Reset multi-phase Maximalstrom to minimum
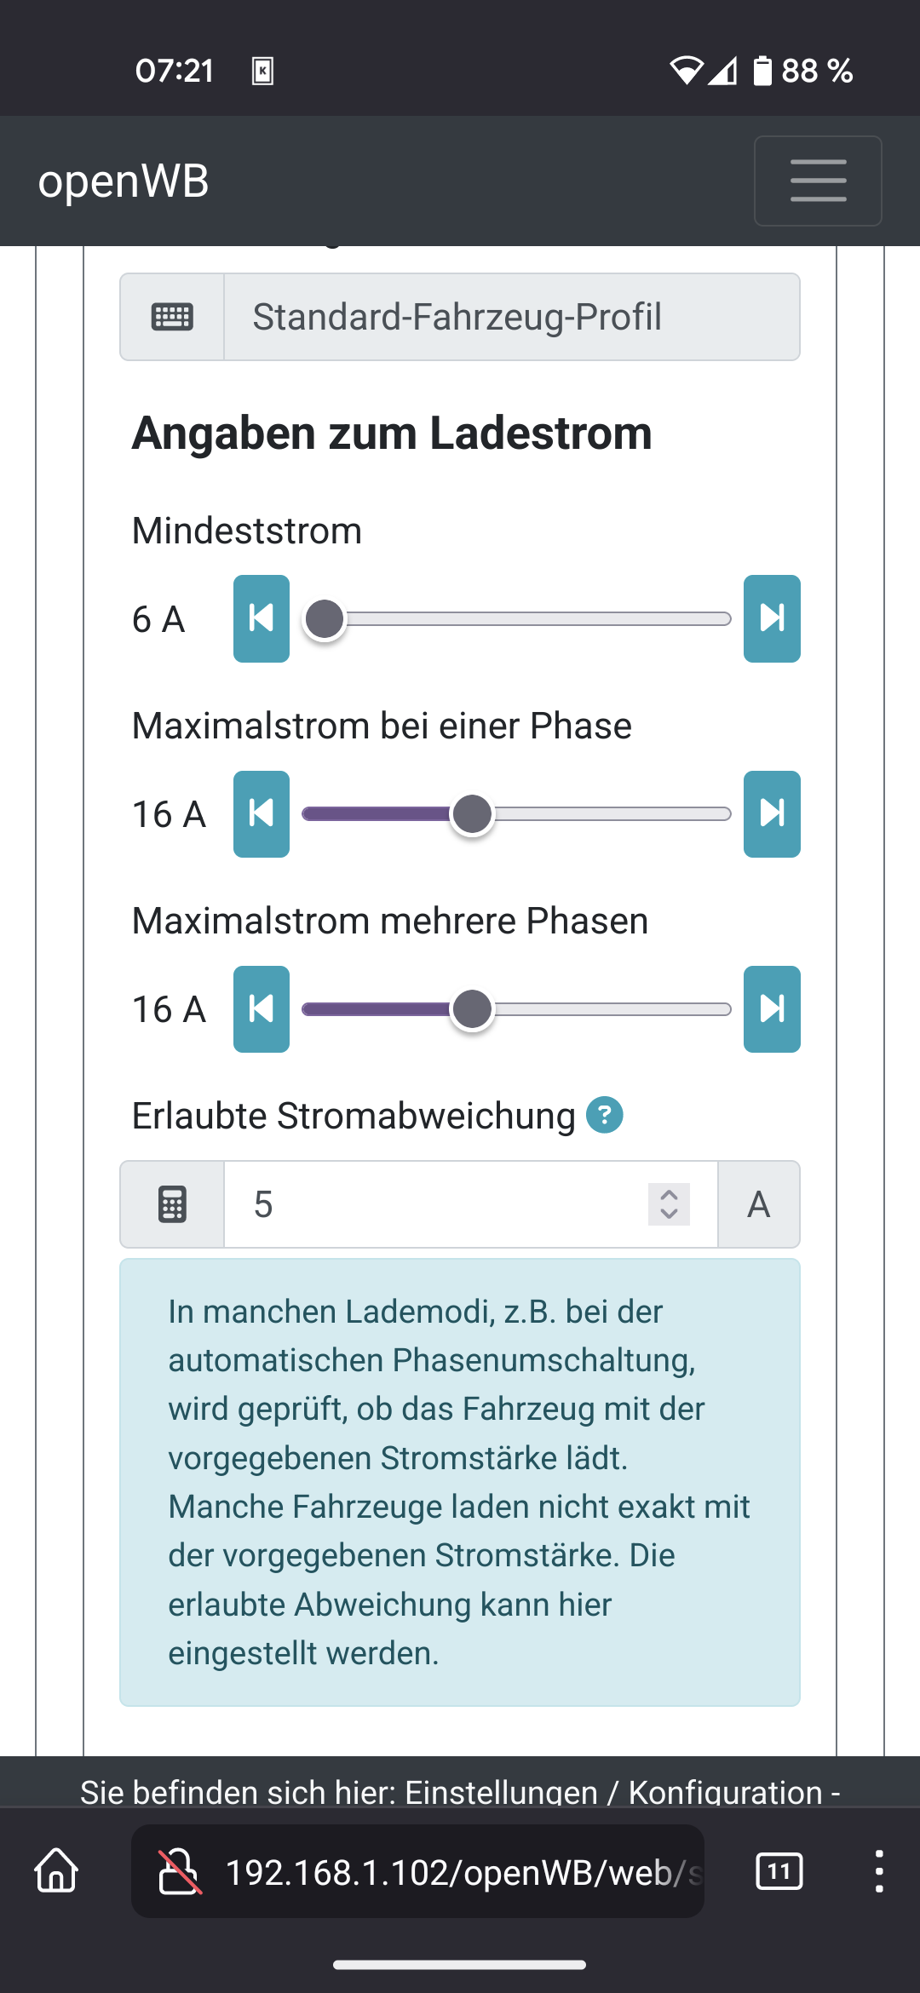Image resolution: width=920 pixels, height=1993 pixels. (262, 1009)
